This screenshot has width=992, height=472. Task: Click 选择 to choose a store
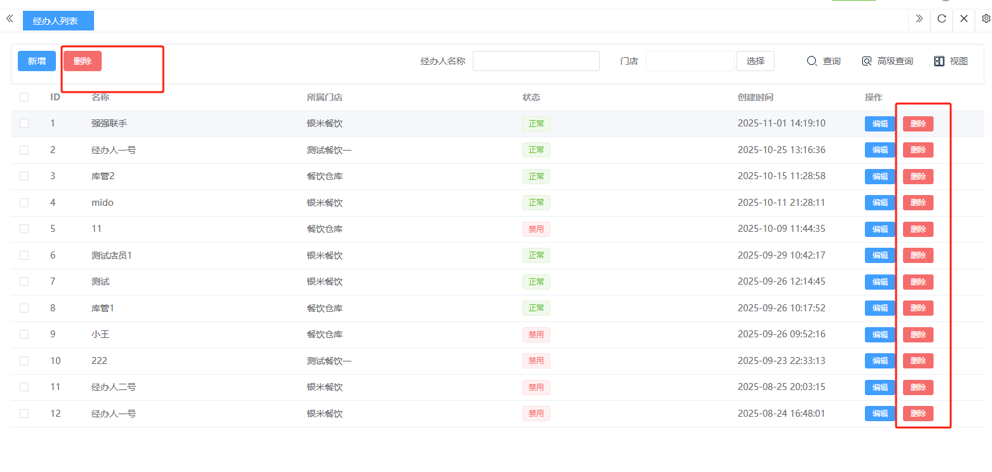755,61
